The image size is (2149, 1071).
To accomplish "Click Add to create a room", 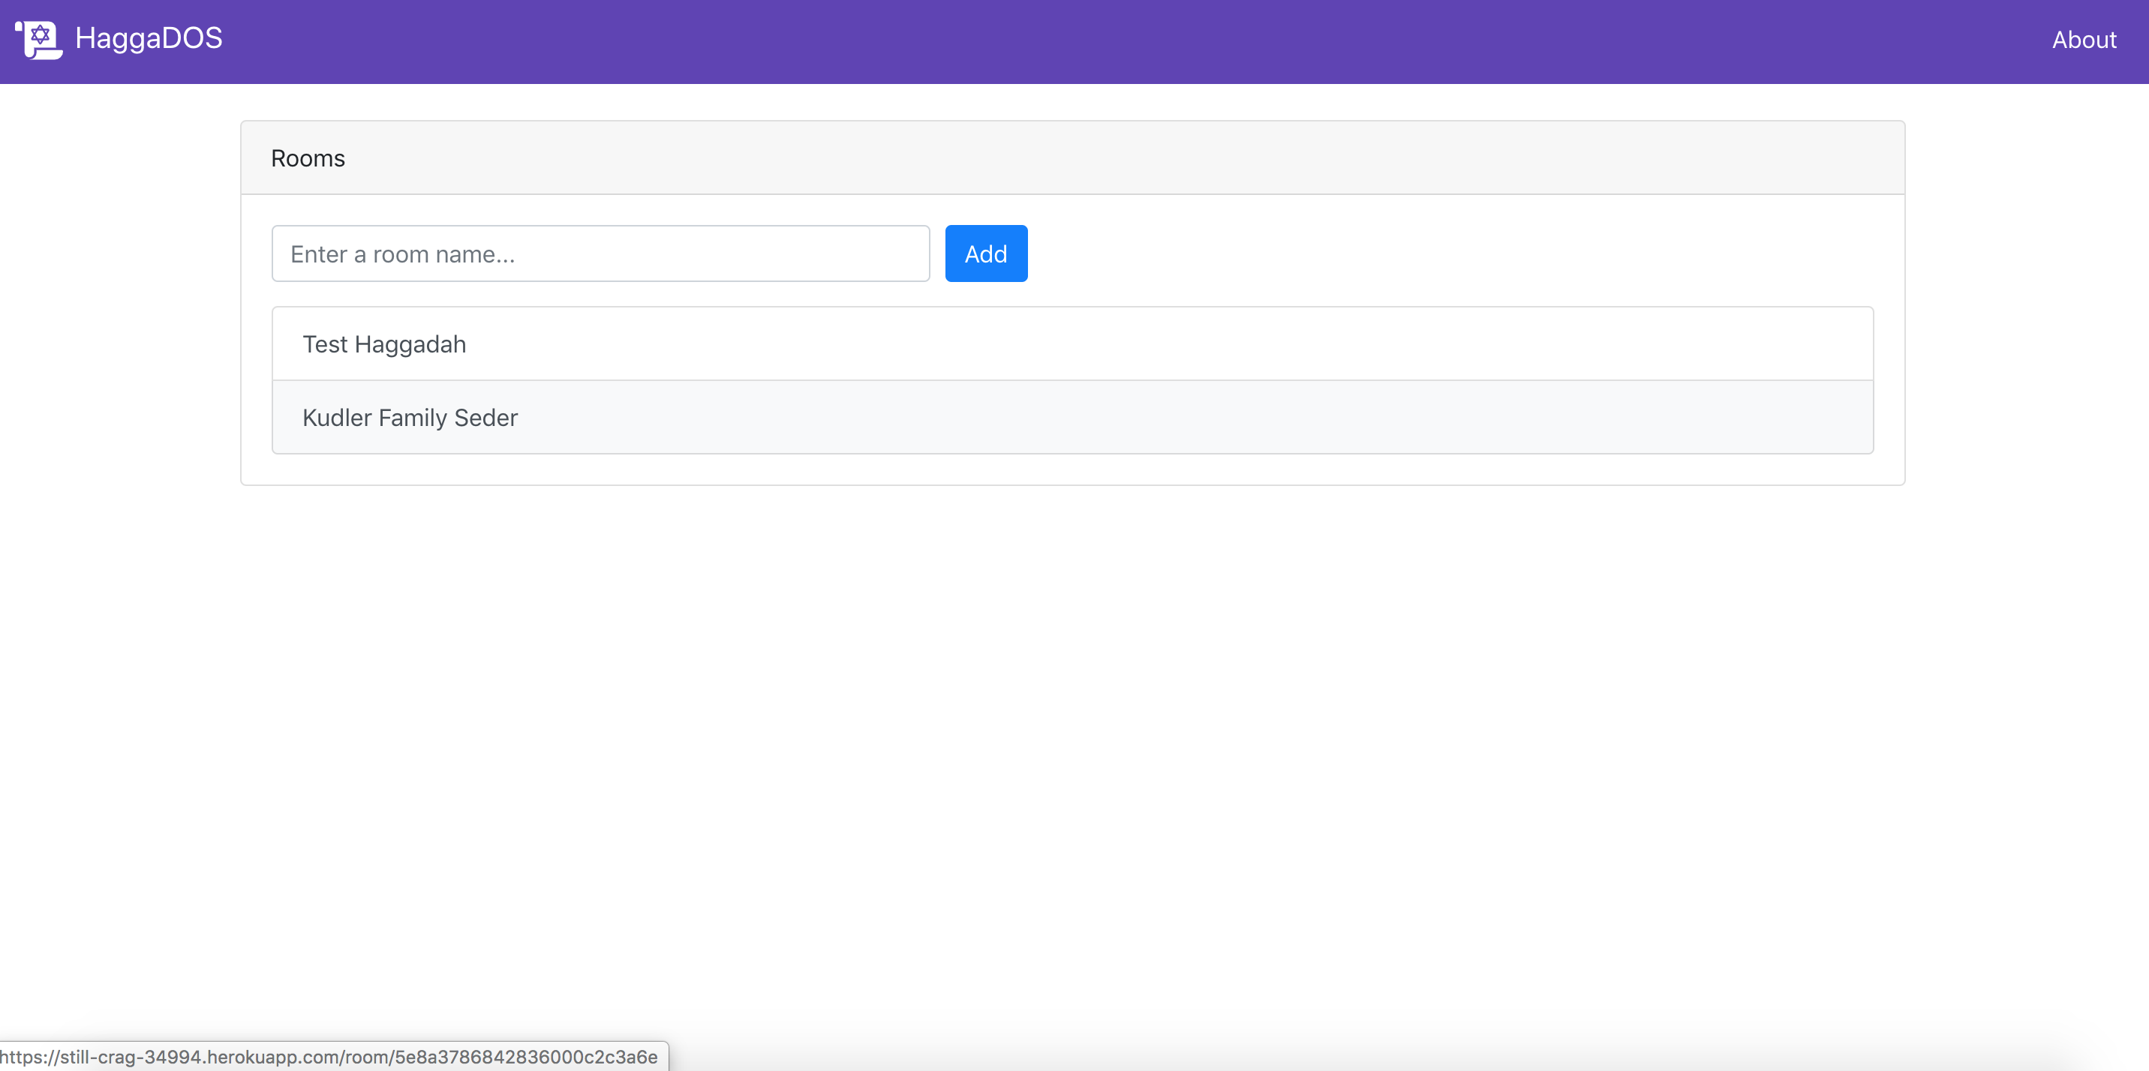I will (985, 253).
